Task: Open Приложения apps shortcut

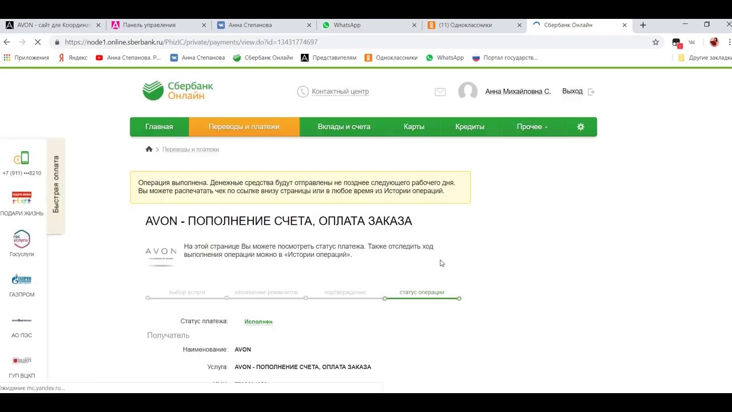Action: pos(26,58)
